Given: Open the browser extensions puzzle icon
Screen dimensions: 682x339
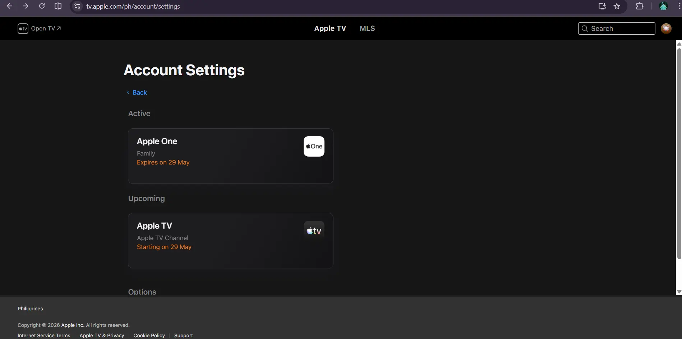Looking at the screenshot, I should tap(640, 6).
